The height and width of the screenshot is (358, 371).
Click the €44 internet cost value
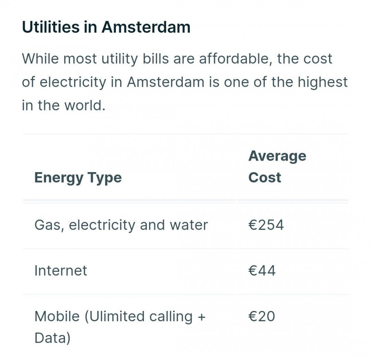pyautogui.click(x=262, y=270)
